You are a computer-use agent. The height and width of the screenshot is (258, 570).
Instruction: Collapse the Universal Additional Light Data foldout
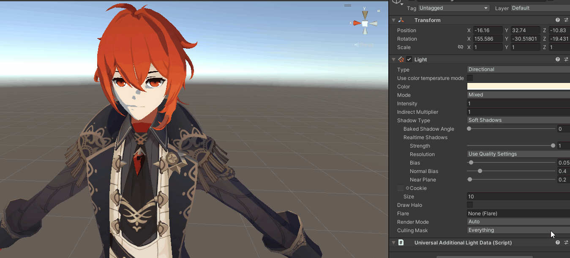coord(393,243)
